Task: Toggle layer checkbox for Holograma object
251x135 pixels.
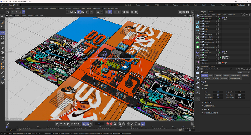Action: [x=217, y=35]
